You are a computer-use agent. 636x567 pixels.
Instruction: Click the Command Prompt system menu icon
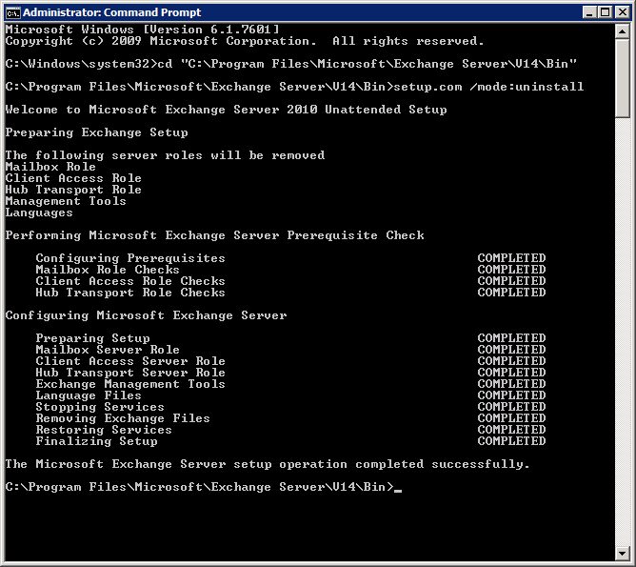pyautogui.click(x=12, y=12)
